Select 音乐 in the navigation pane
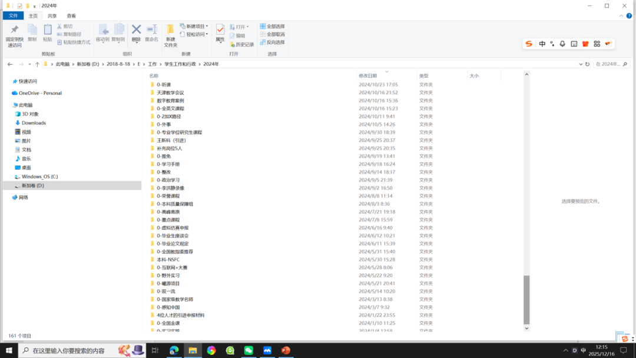Viewport: 636px width, 358px height. click(26, 158)
